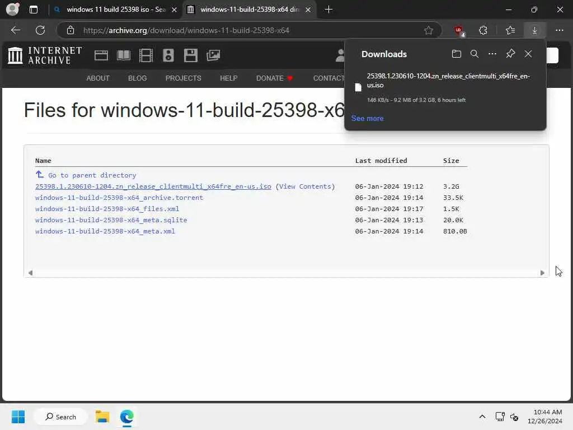Click the address bar URL field
This screenshot has width=573, height=430.
coord(248,30)
